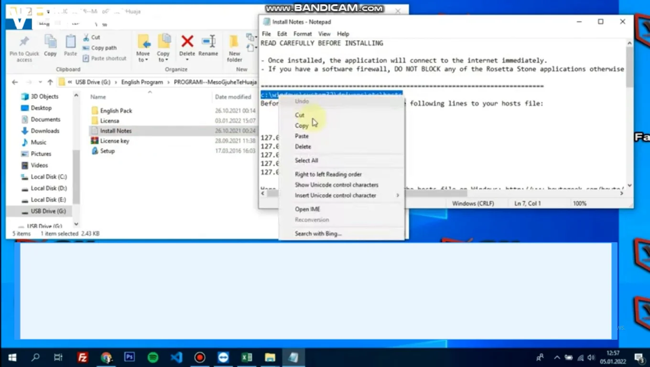Click English Program in address breadcrumb
This screenshot has height=367, width=650.
tap(142, 82)
